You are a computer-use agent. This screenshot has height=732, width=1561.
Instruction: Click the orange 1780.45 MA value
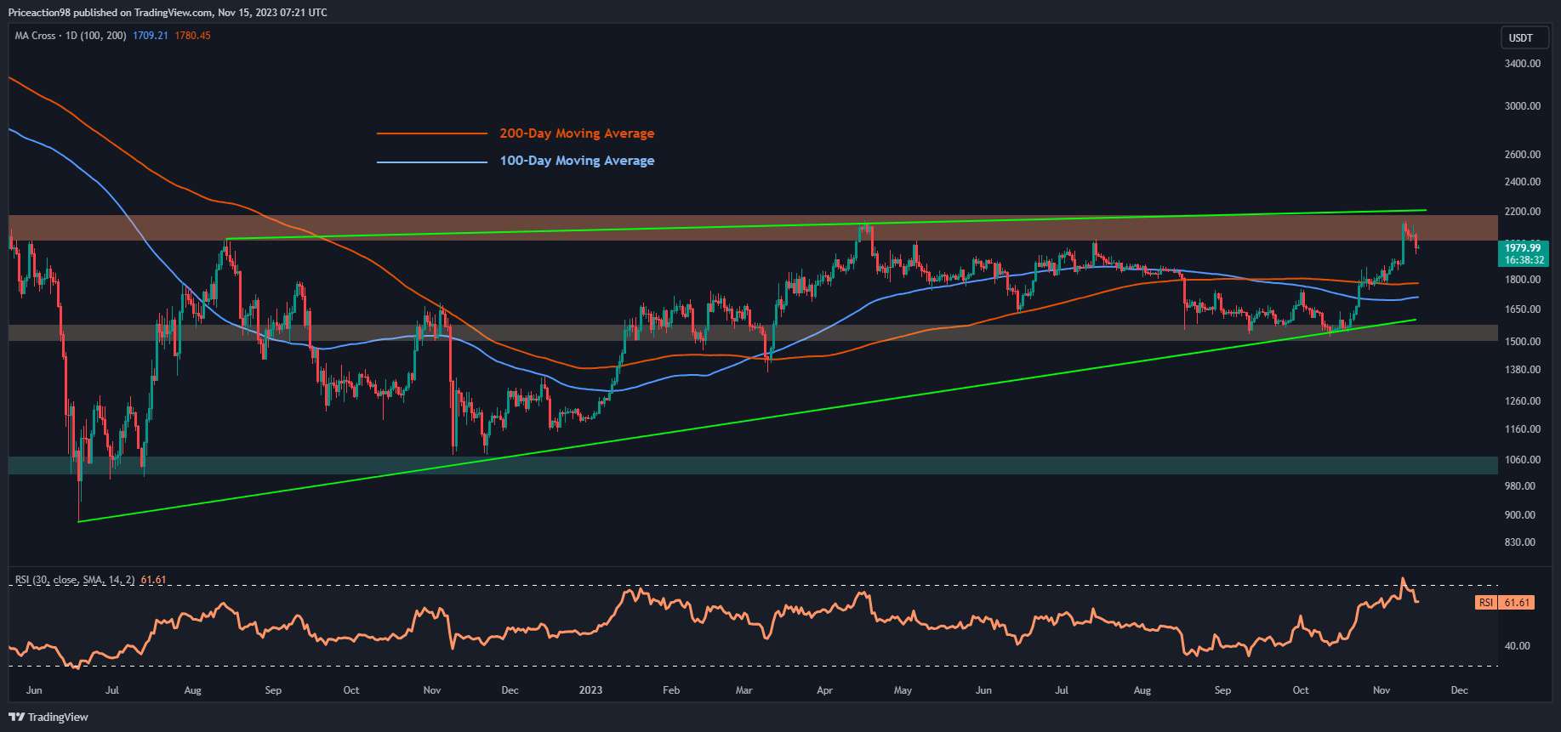[x=192, y=36]
